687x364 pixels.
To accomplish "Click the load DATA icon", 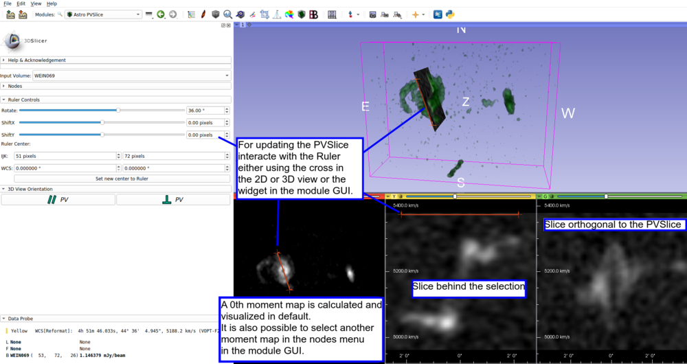I will pyautogui.click(x=10, y=14).
